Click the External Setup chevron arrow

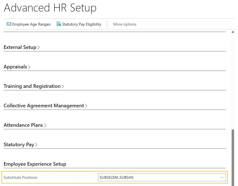point(38,47)
